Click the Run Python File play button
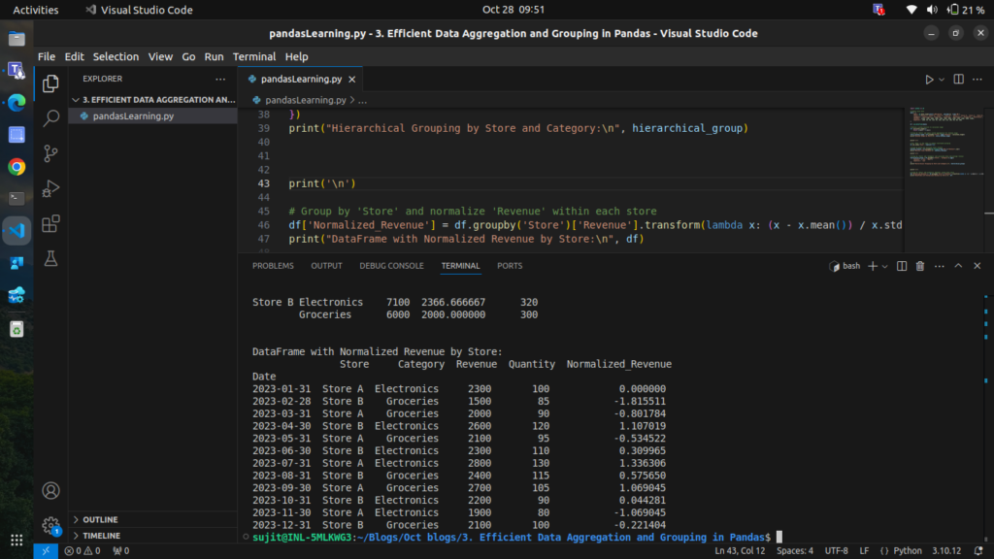Viewport: 994px width, 559px height. coord(929,79)
